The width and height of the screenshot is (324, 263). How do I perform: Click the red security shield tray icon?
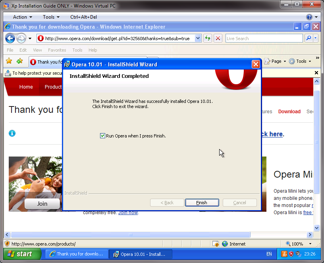291,254
